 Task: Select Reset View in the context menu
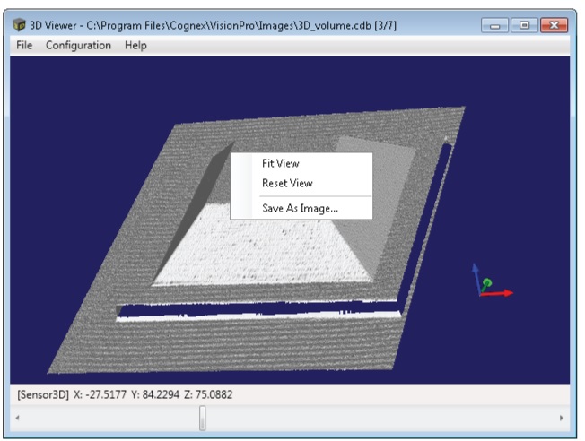pos(287,183)
